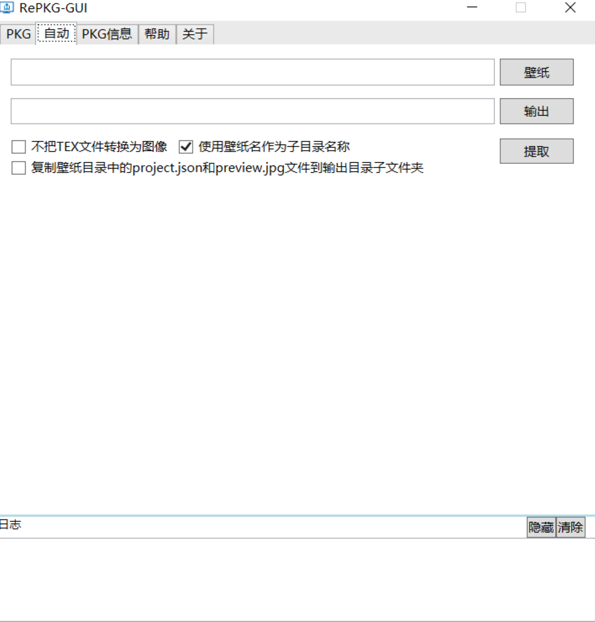Uncheck 使用壁纸名作为子目录名称
This screenshot has width=595, height=622.
(186, 147)
